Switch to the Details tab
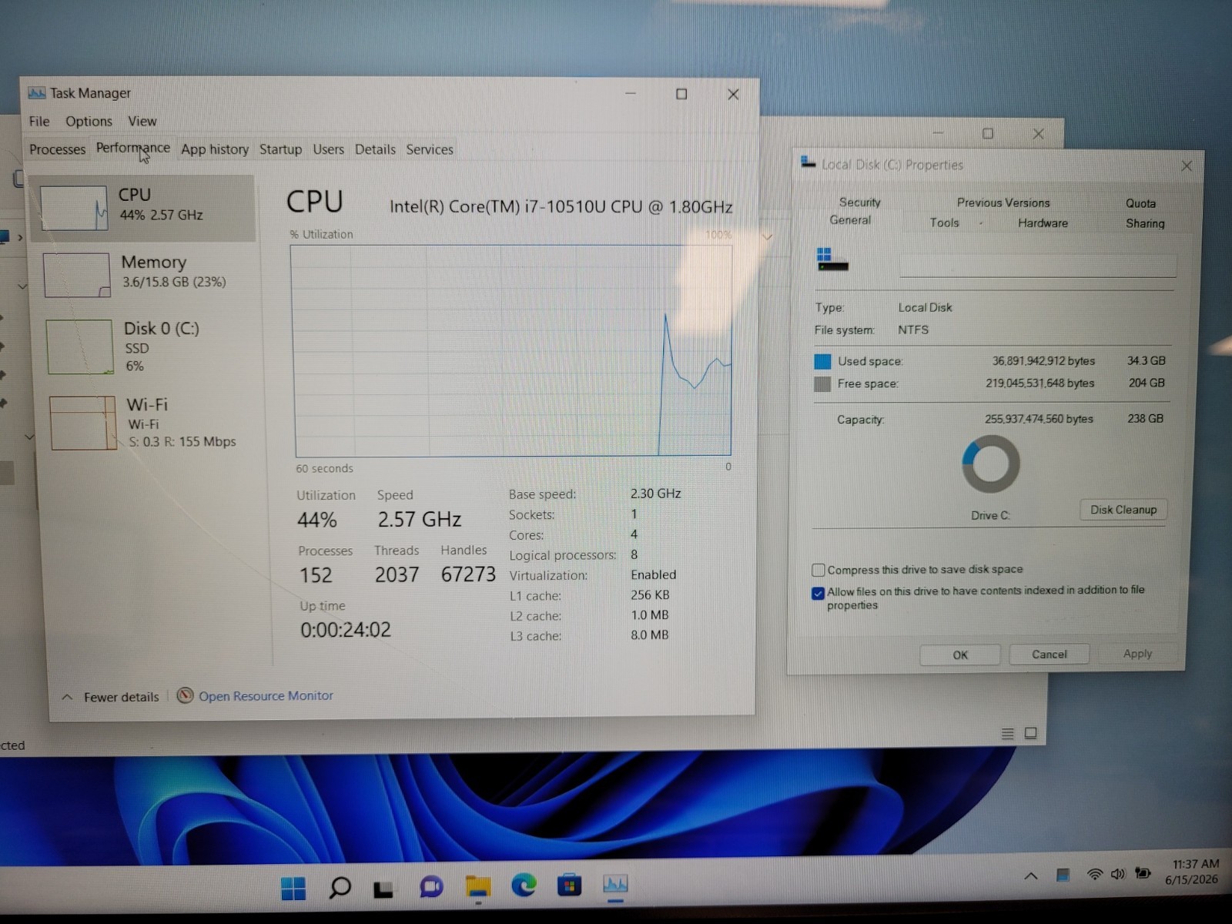The height and width of the screenshot is (924, 1232). tap(375, 149)
